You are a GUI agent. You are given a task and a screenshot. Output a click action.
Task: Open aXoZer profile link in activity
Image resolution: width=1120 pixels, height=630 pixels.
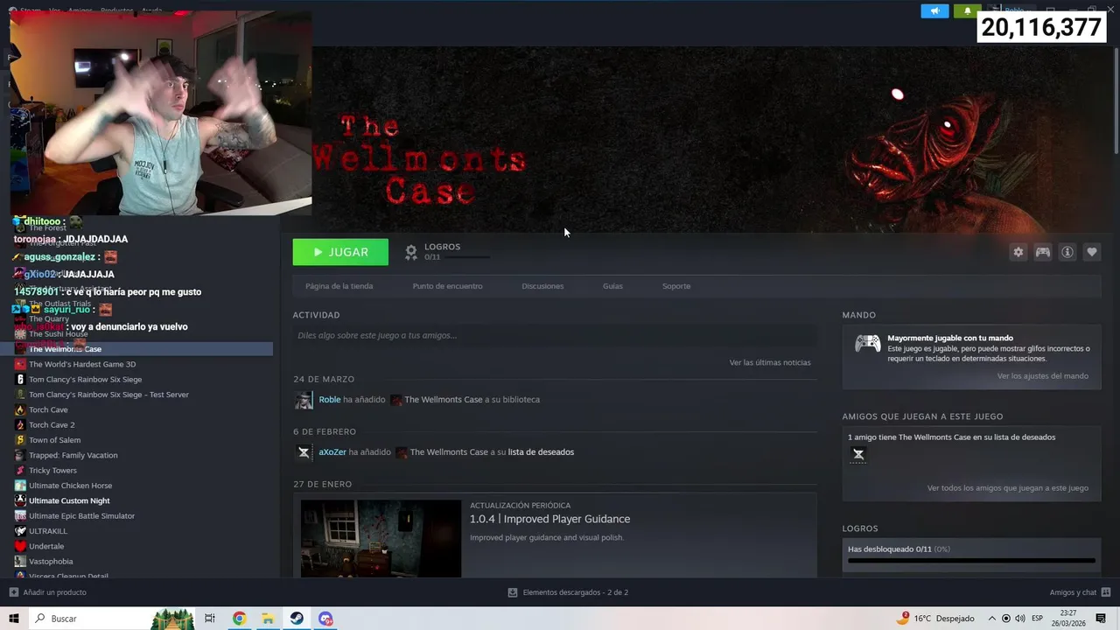[x=332, y=452]
